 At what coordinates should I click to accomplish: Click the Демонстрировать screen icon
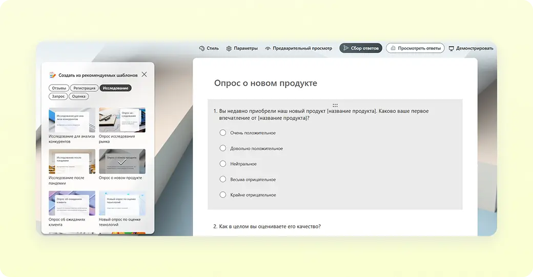(451, 48)
